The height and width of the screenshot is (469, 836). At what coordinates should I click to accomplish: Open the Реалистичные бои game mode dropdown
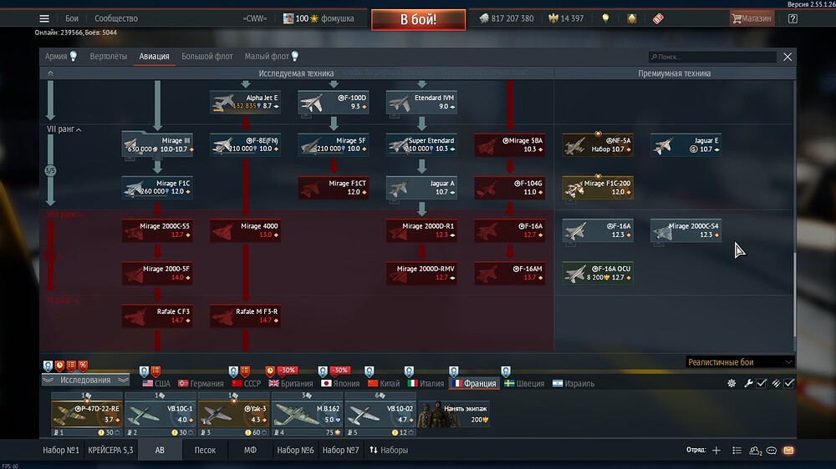point(739,362)
